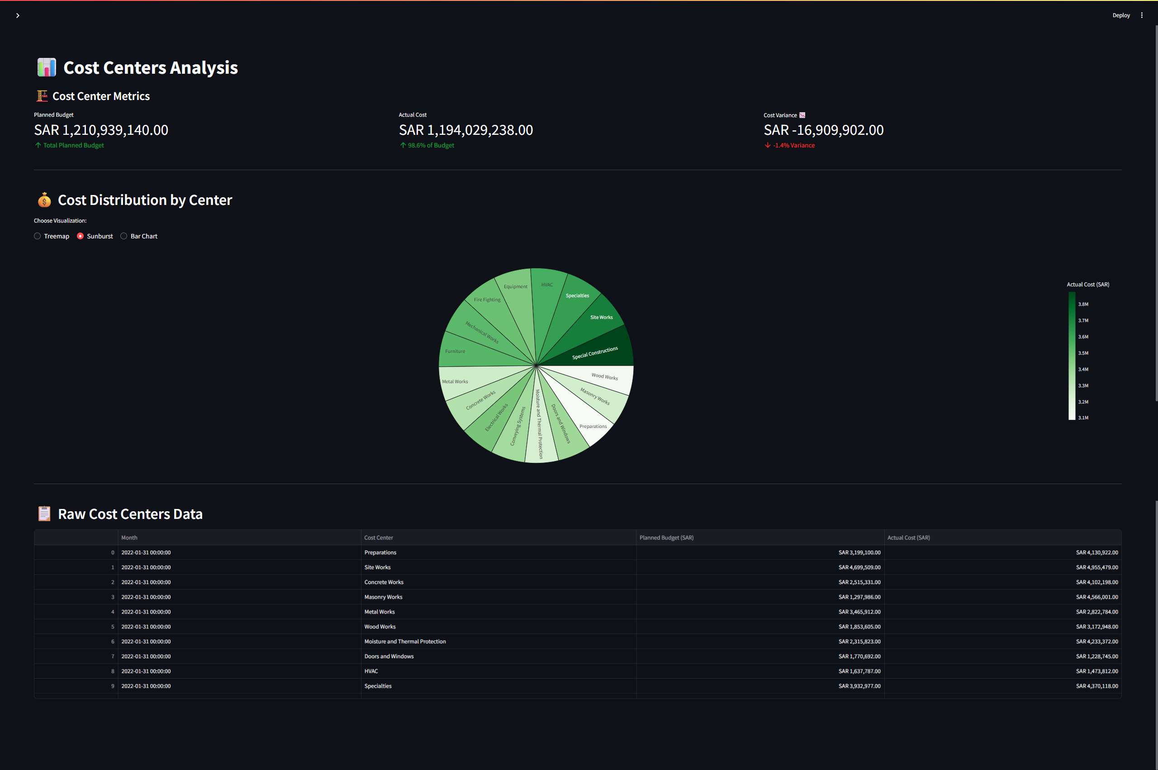Screen dimensions: 1158x770
Task: Click the SAR 1,473,812.00 actual cost cell
Action: pos(1002,671)
